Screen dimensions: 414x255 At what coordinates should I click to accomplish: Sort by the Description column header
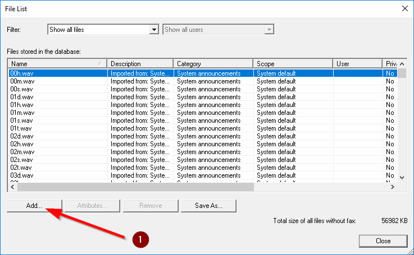(x=140, y=64)
